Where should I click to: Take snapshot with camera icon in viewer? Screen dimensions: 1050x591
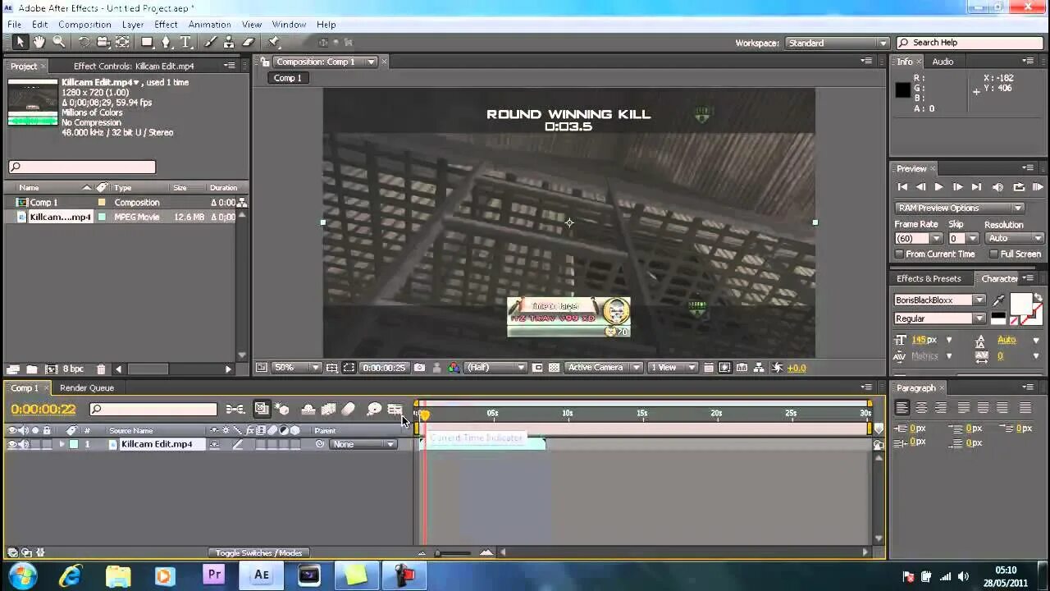pyautogui.click(x=420, y=368)
